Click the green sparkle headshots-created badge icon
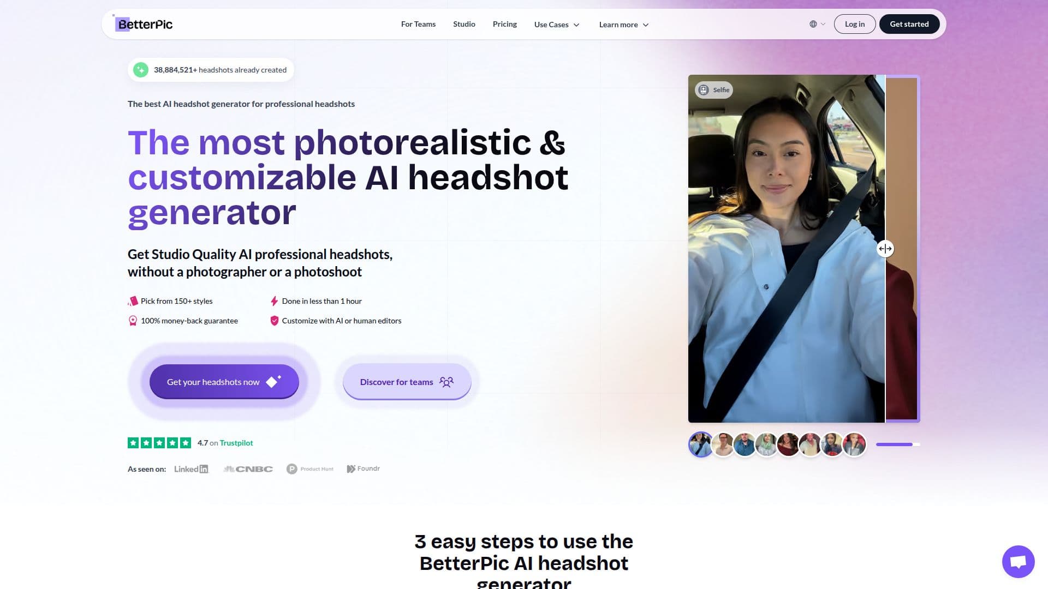Viewport: 1048px width, 589px height. coord(141,70)
